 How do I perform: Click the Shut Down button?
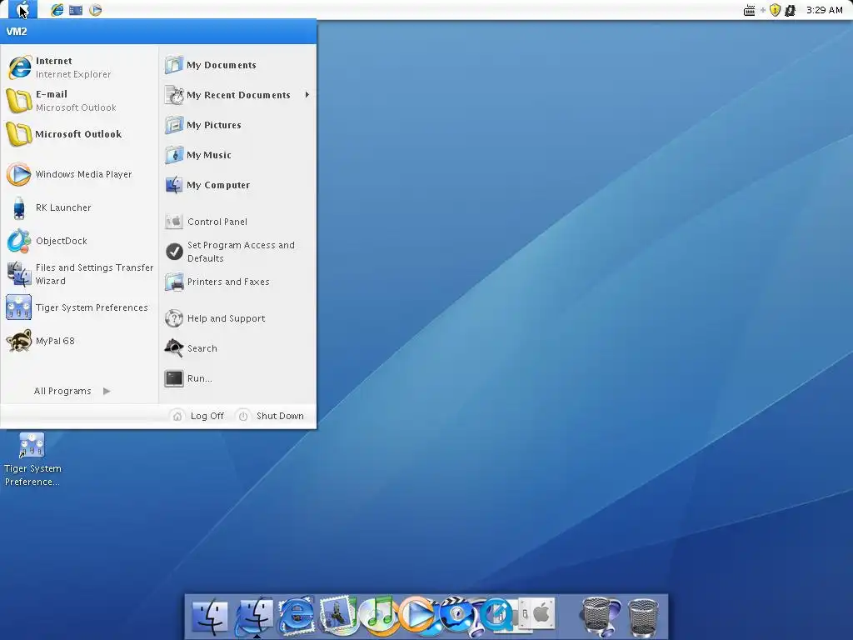coord(271,416)
